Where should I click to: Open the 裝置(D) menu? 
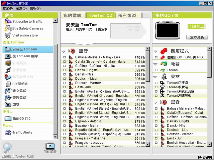coord(21,8)
